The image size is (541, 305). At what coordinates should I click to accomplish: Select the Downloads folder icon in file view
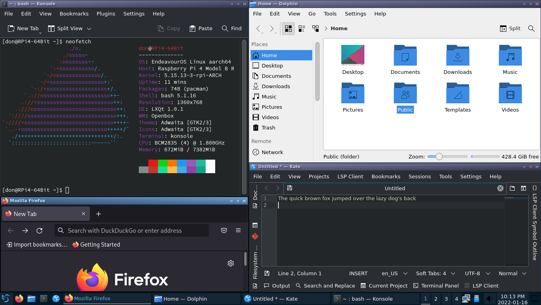pyautogui.click(x=458, y=55)
